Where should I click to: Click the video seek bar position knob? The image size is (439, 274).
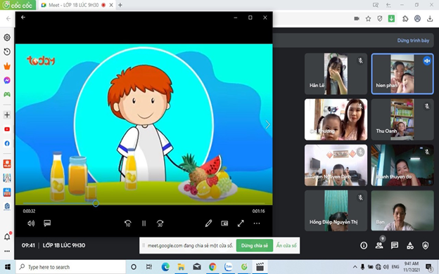96,203
